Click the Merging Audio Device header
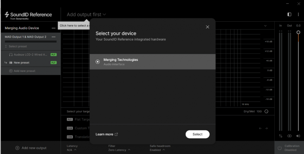Screen dimensions: 304x154 [22, 28]
